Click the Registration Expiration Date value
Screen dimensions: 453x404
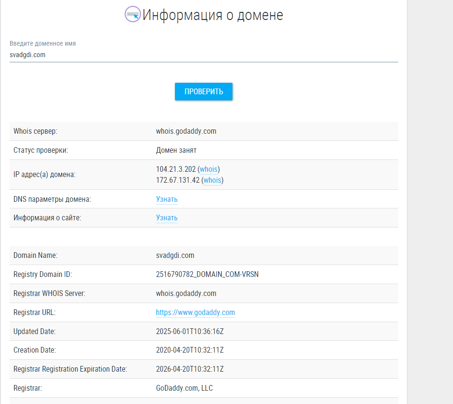point(189,369)
